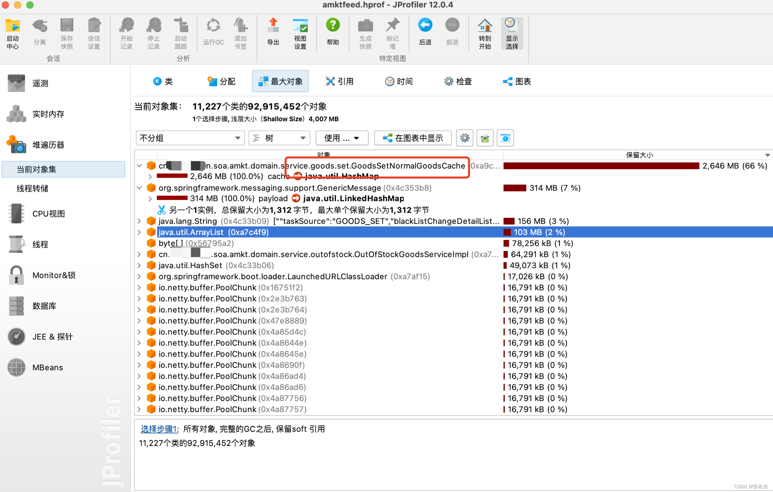Collapse the GoodsSetNormalGoodsCache row

pos(139,165)
